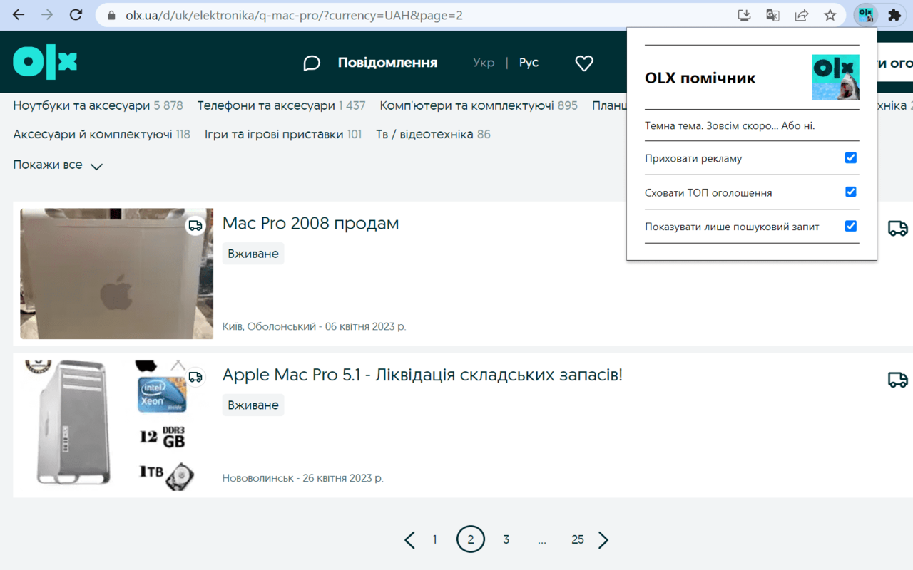Click 'Темна тема. Зовсім скоро... Або ні.' text

point(730,125)
